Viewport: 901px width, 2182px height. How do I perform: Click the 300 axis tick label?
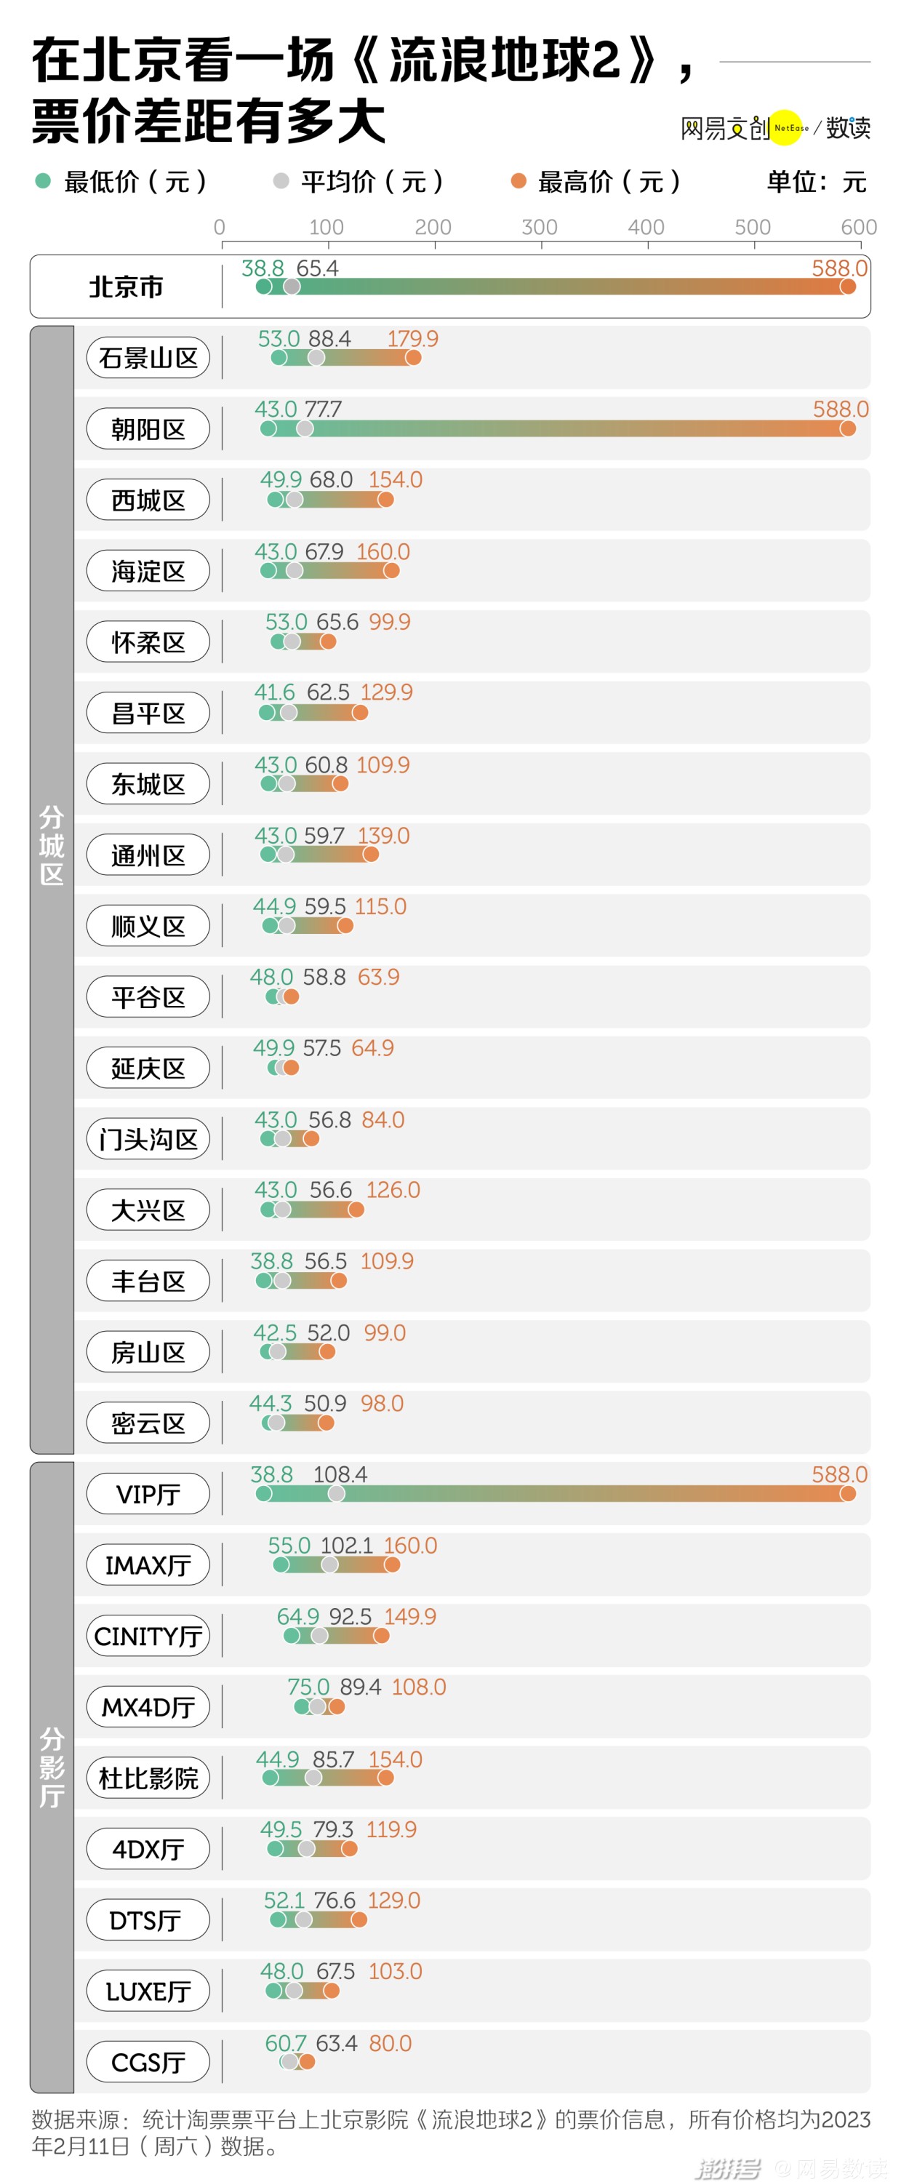tap(540, 227)
